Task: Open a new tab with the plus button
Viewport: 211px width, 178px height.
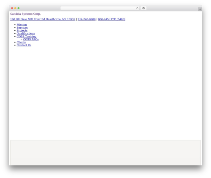Action: [200, 9]
